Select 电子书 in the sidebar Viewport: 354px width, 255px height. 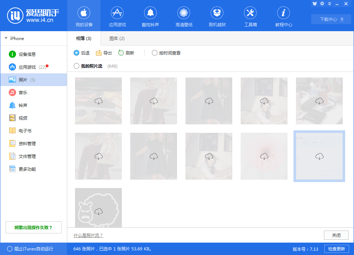click(x=34, y=131)
